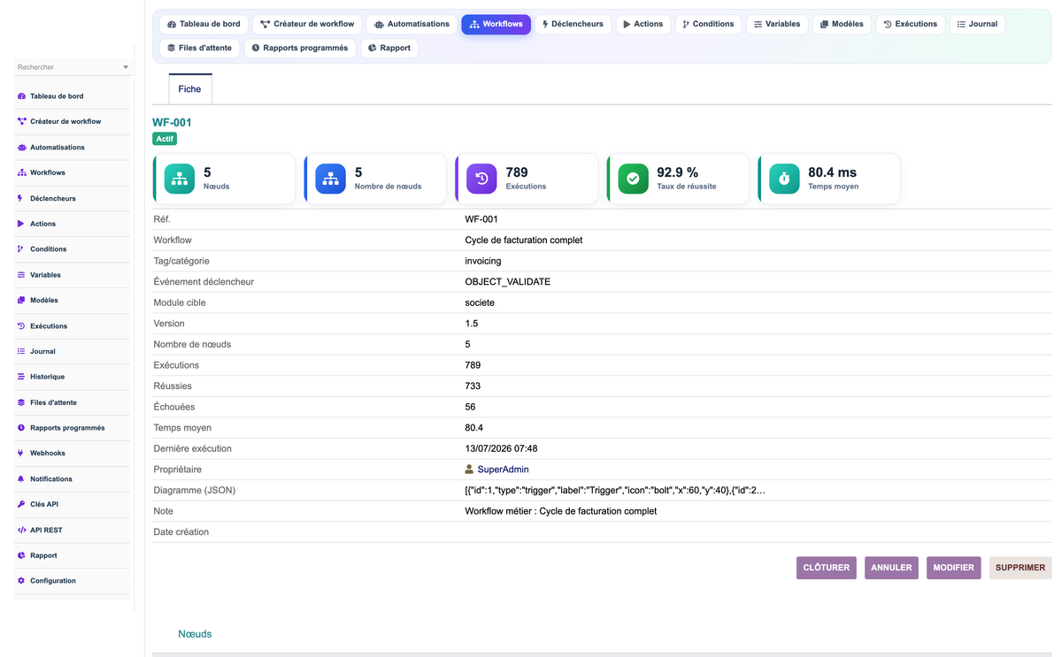1062x657 pixels.
Task: Click the Variables sliders icon in sidebar
Action: coord(21,275)
